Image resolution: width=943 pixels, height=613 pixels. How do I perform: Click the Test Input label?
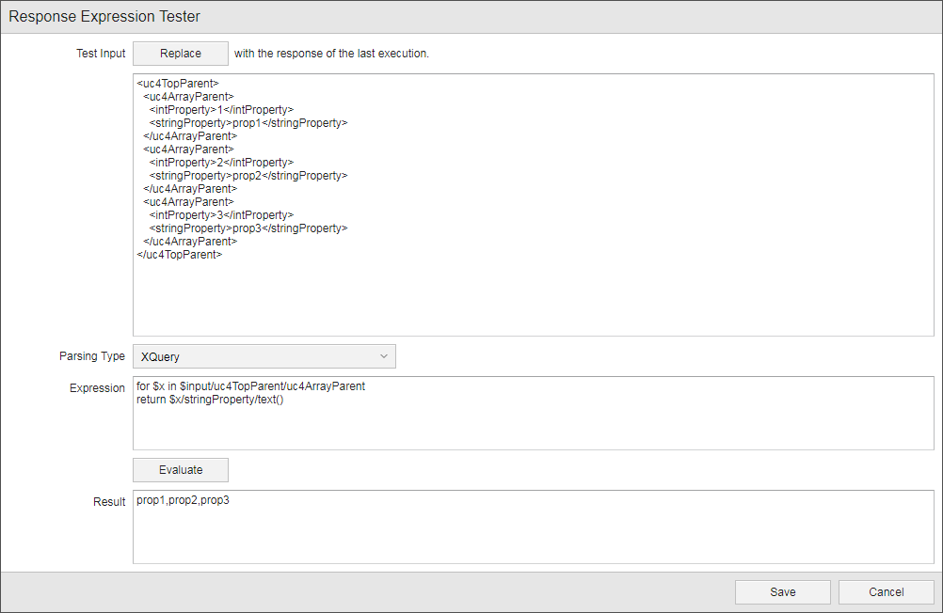pos(101,53)
